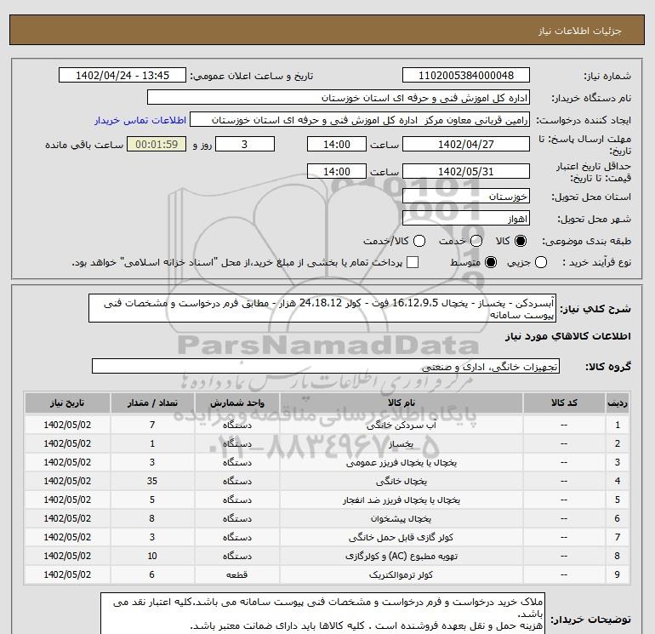Click the توضیحات خریدار text box
Image resolution: width=655 pixels, height=634 pixels.
click(322, 614)
